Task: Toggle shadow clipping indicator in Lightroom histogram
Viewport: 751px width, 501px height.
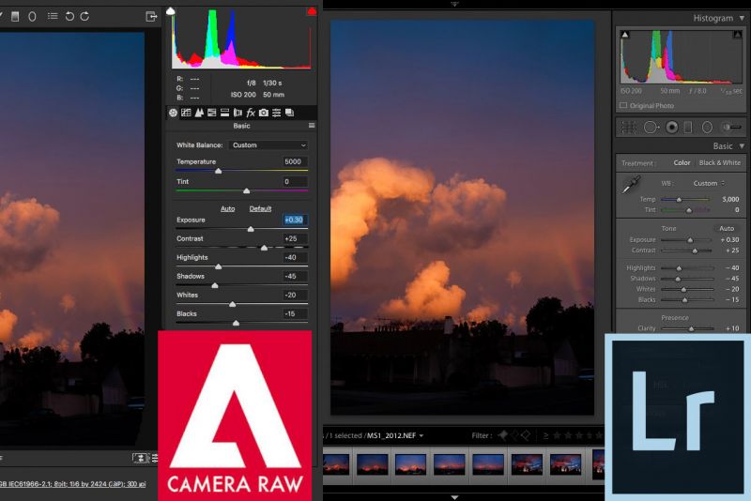Action: click(625, 35)
